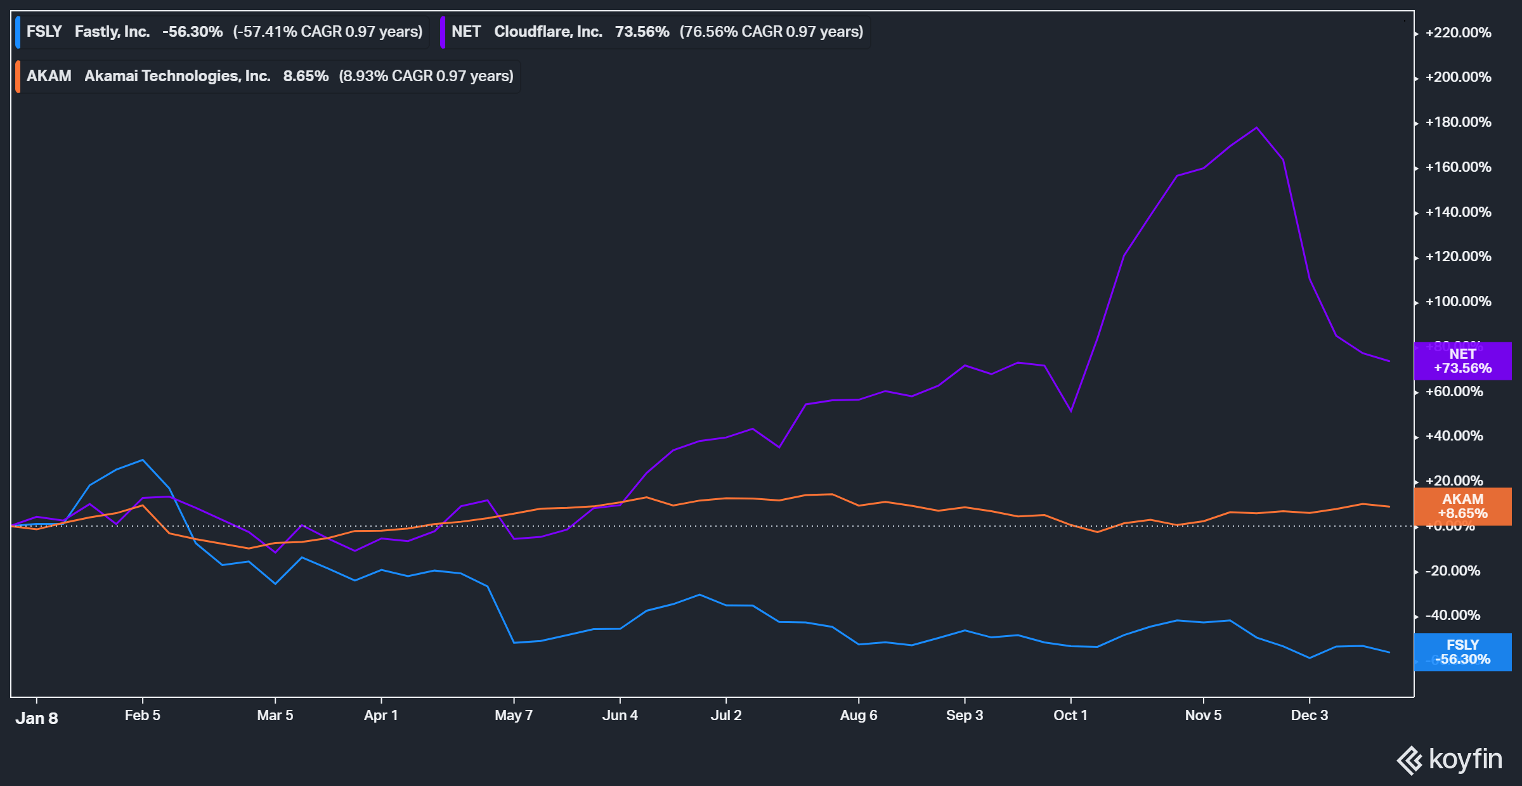Click the Aug 6 date label
The image size is (1522, 786).
tap(859, 715)
